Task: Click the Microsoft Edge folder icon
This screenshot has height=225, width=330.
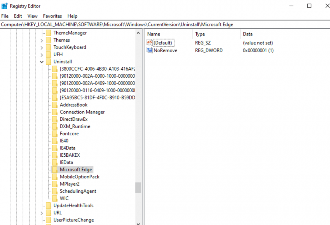Action: coord(55,169)
